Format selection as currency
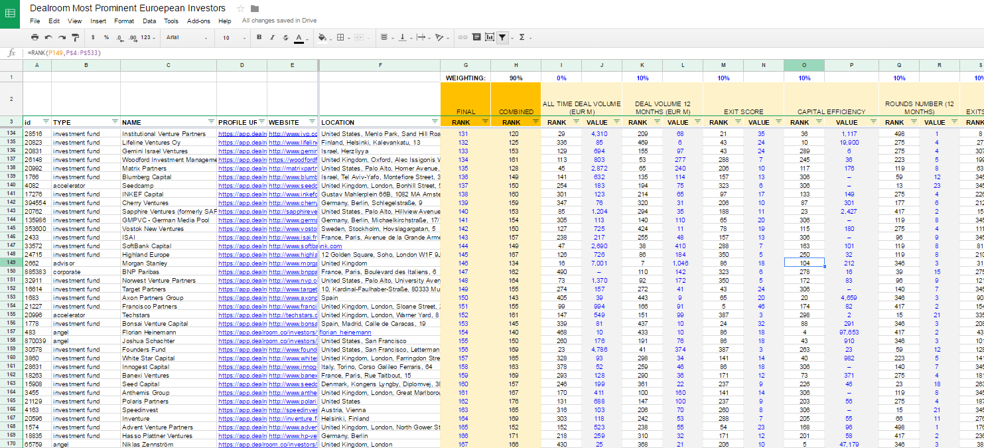984x448 pixels. pyautogui.click(x=93, y=38)
